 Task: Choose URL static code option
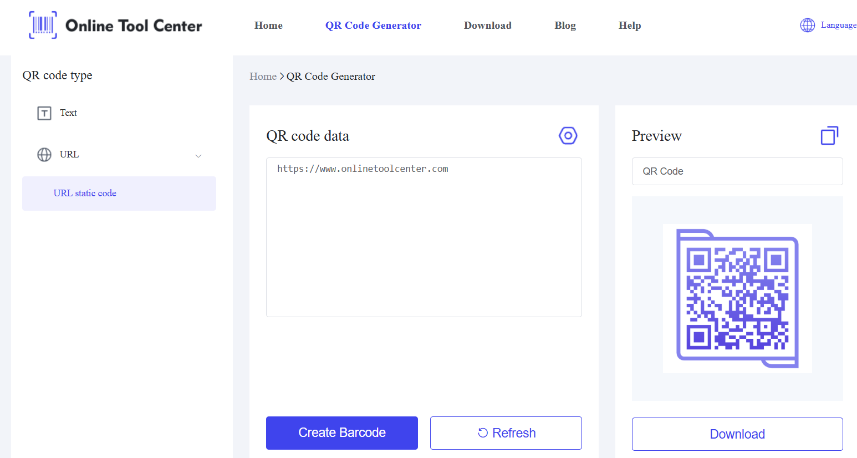point(119,194)
